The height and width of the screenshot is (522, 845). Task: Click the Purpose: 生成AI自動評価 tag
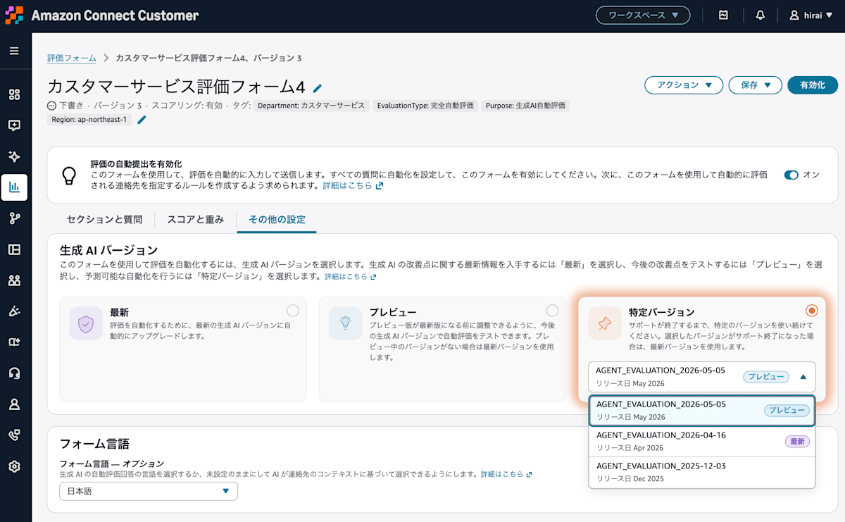[x=525, y=106]
